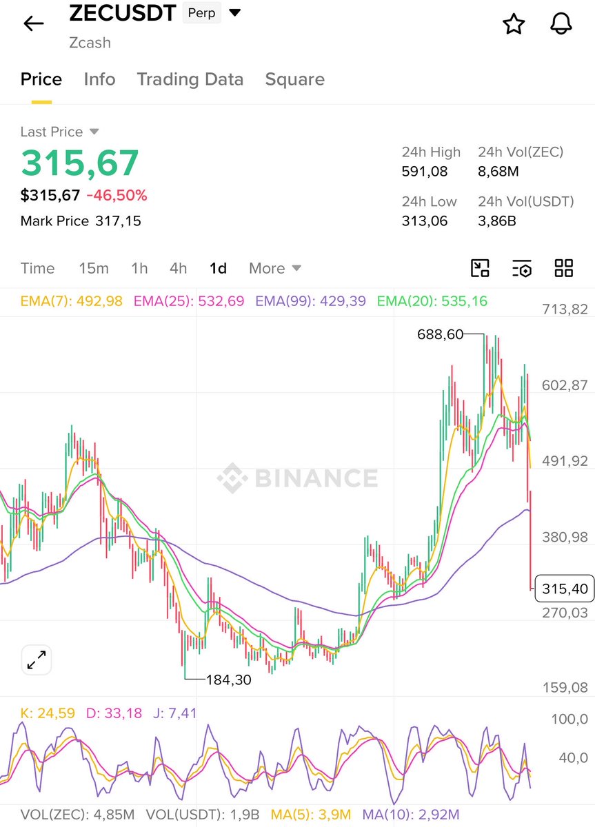Screen dimensions: 595x827
Task: Select the 1h interval
Action: coord(140,268)
